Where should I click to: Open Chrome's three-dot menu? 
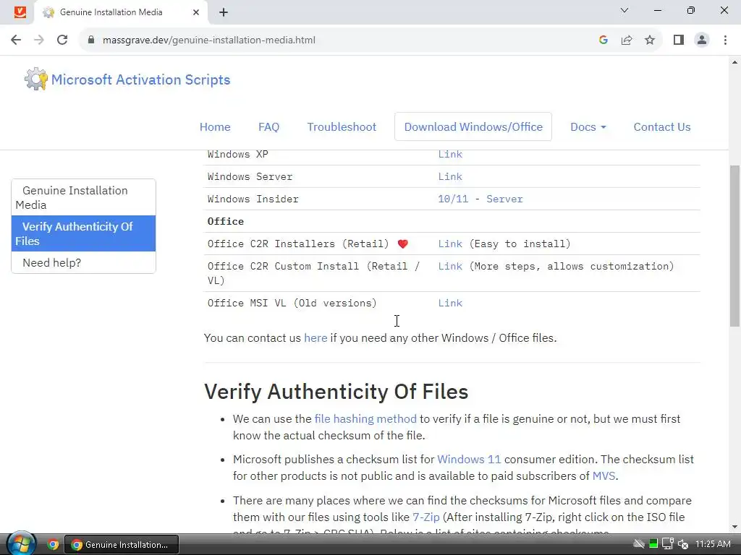click(x=725, y=40)
